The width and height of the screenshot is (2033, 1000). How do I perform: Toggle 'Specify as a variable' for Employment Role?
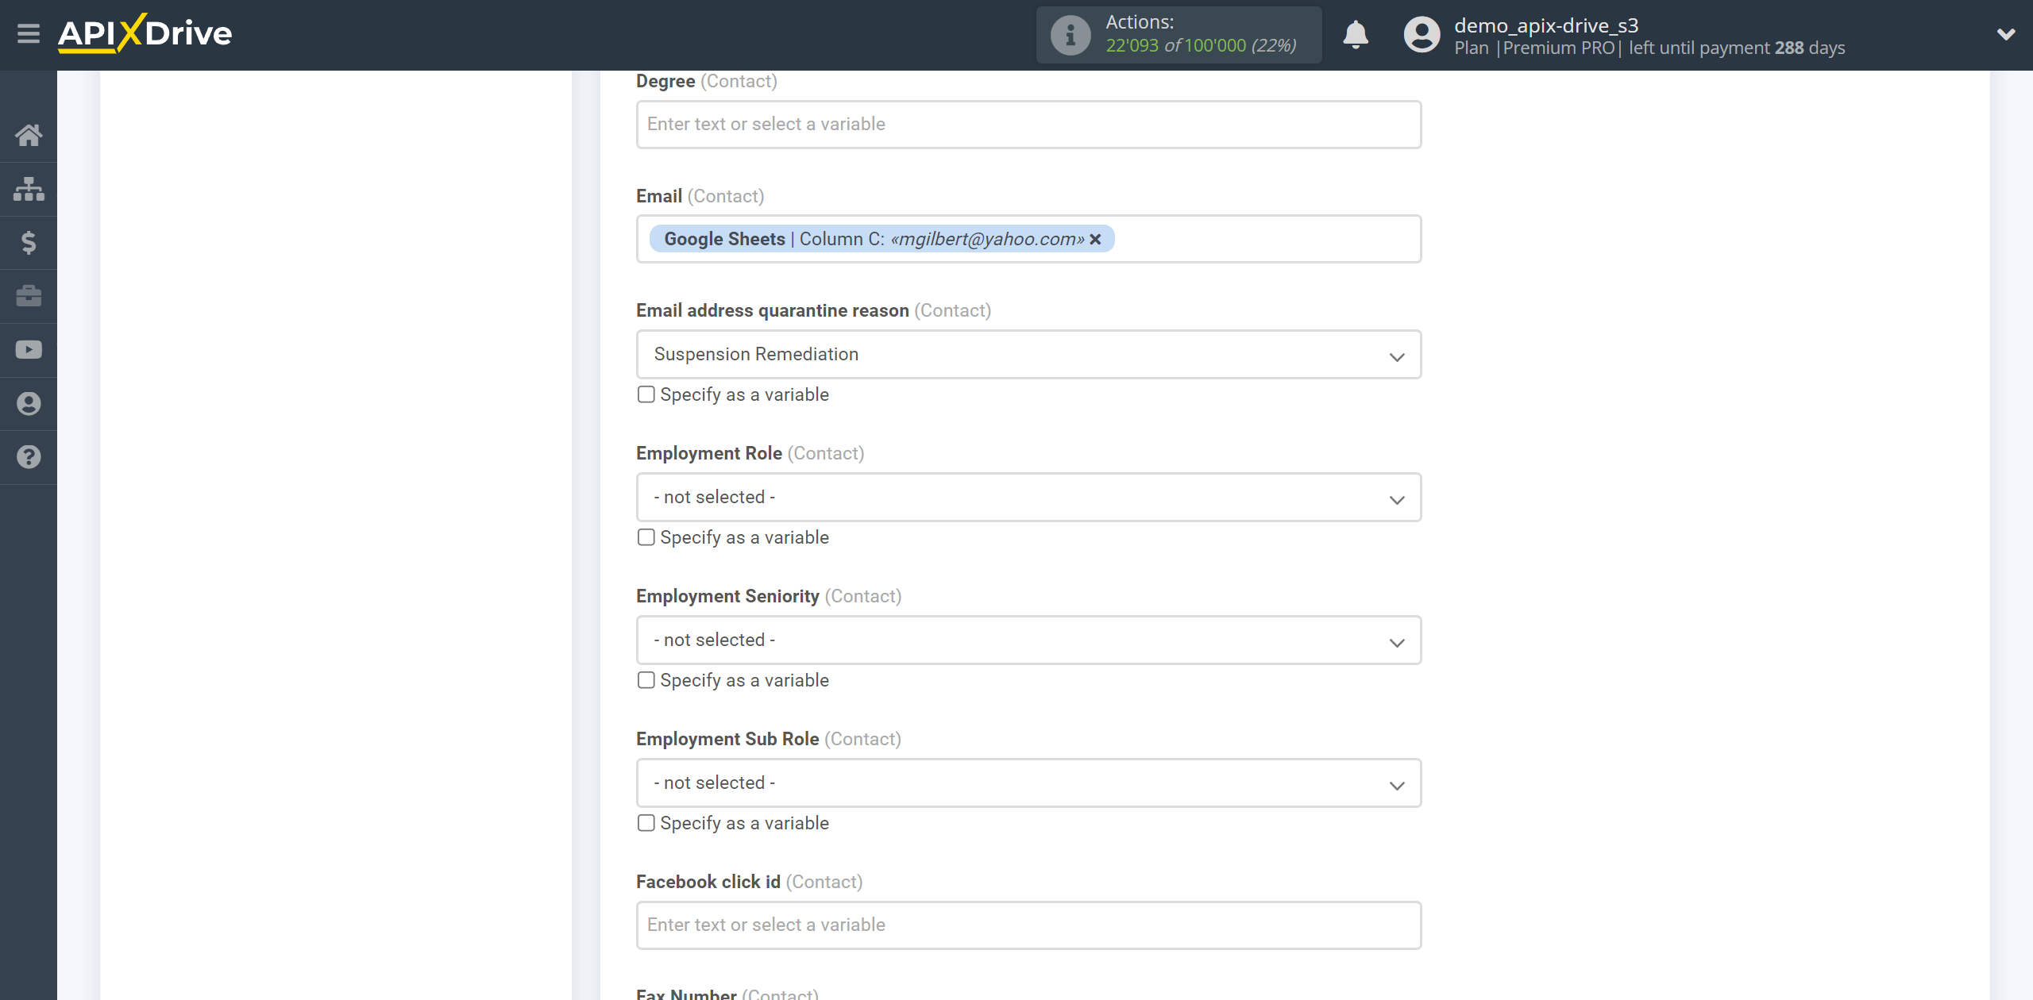point(646,537)
